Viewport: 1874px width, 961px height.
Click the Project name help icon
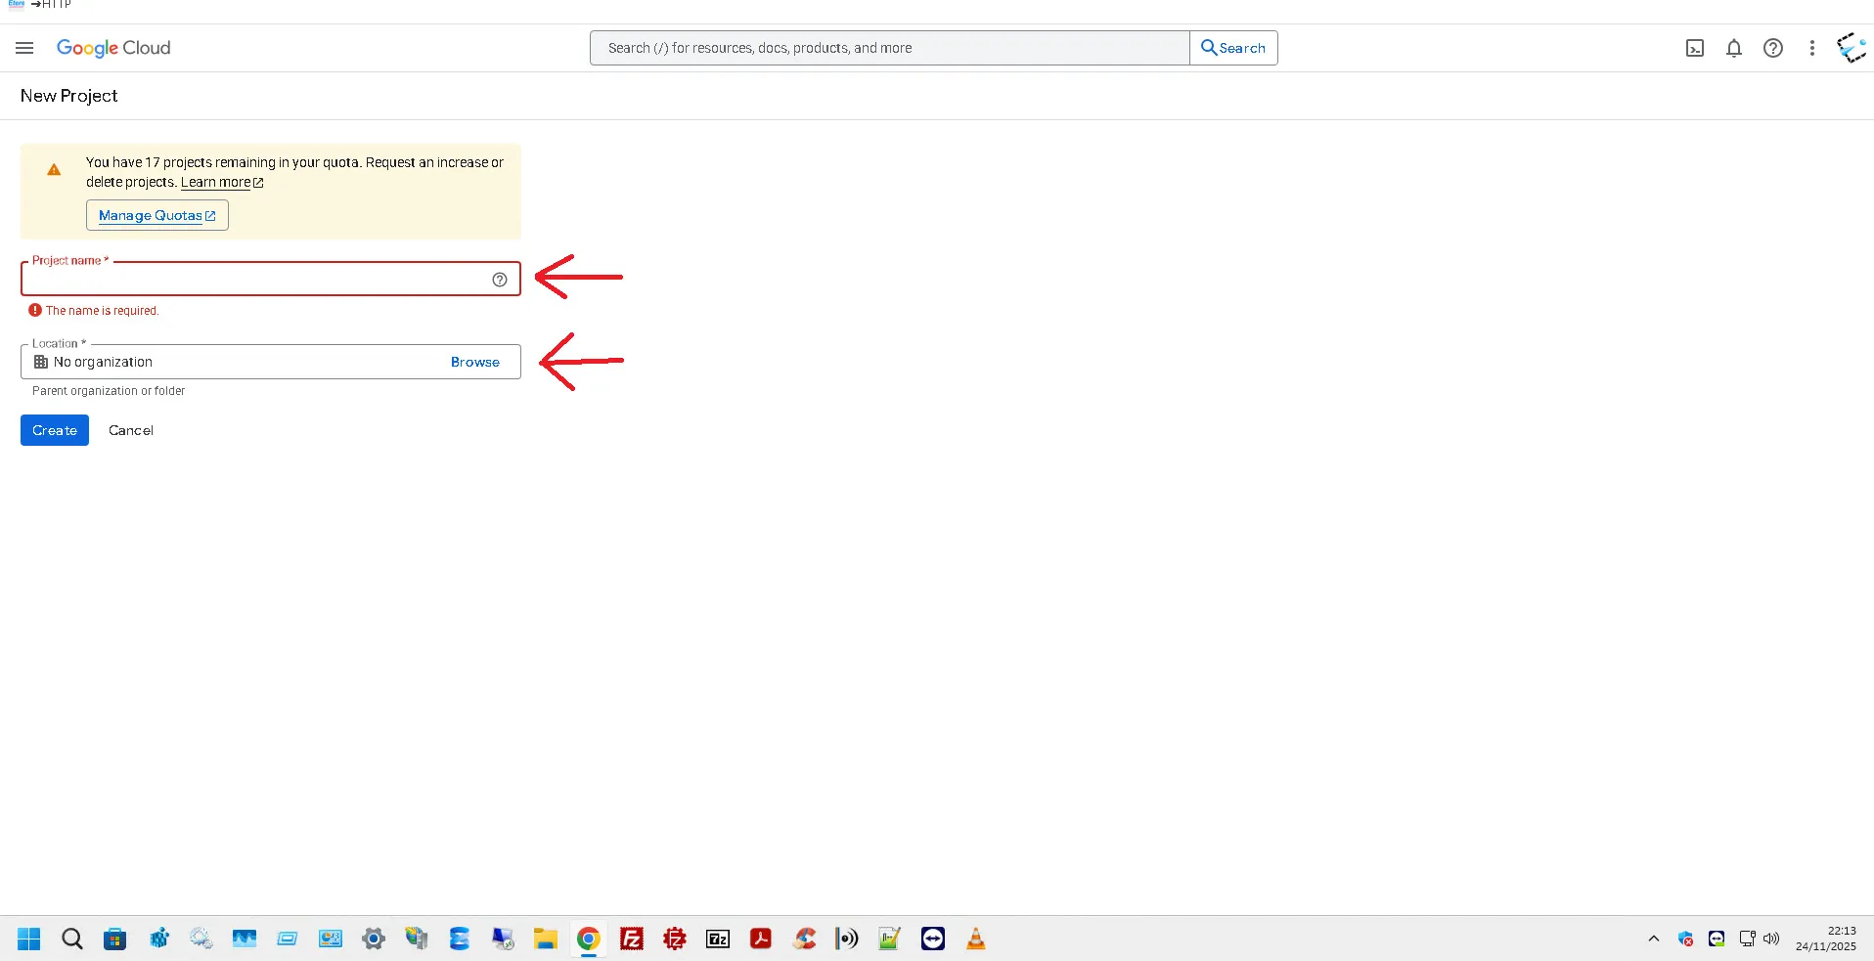(500, 280)
